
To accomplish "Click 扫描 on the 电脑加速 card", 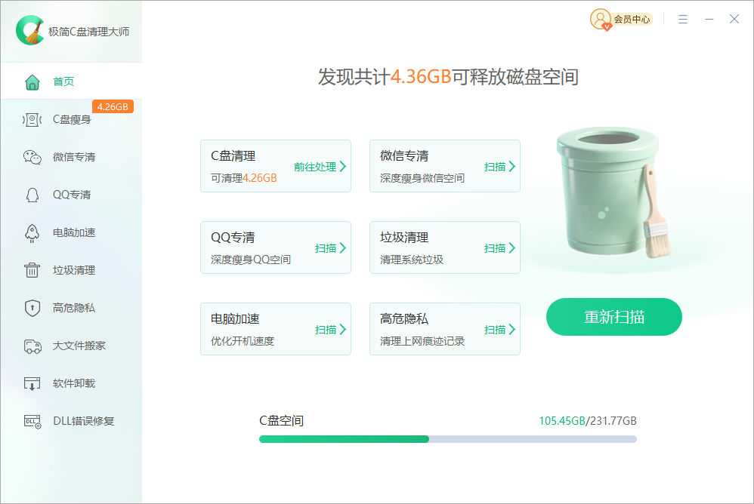I will (326, 330).
